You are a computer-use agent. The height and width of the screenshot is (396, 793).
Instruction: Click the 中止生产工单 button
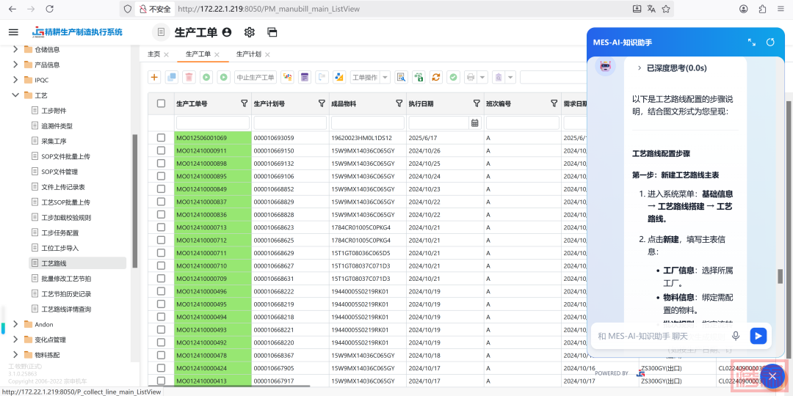point(256,77)
